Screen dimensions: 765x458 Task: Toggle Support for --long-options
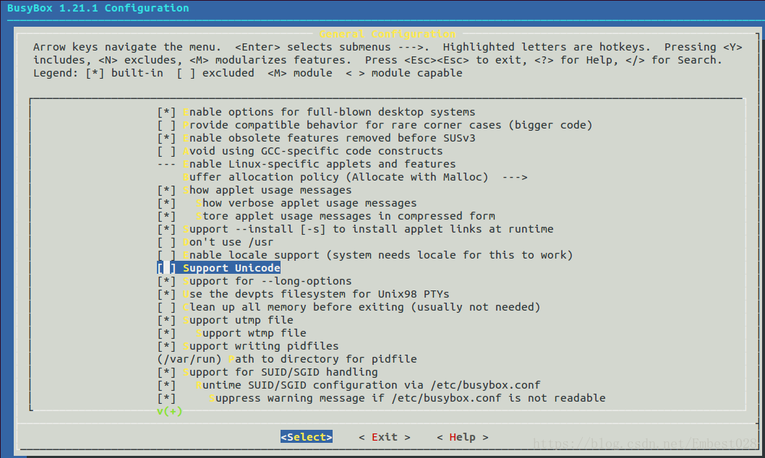[255, 281]
